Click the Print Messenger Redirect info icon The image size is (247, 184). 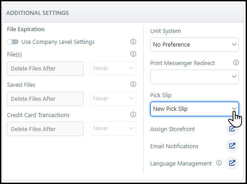tap(236, 62)
